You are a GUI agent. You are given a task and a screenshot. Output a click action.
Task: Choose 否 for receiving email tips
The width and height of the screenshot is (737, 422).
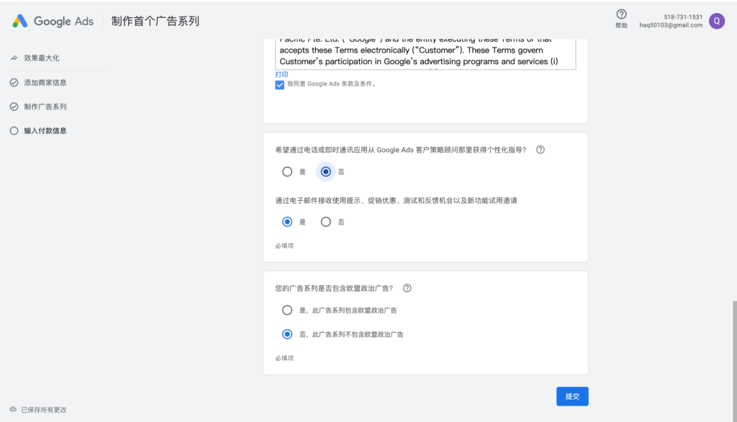[x=326, y=222]
